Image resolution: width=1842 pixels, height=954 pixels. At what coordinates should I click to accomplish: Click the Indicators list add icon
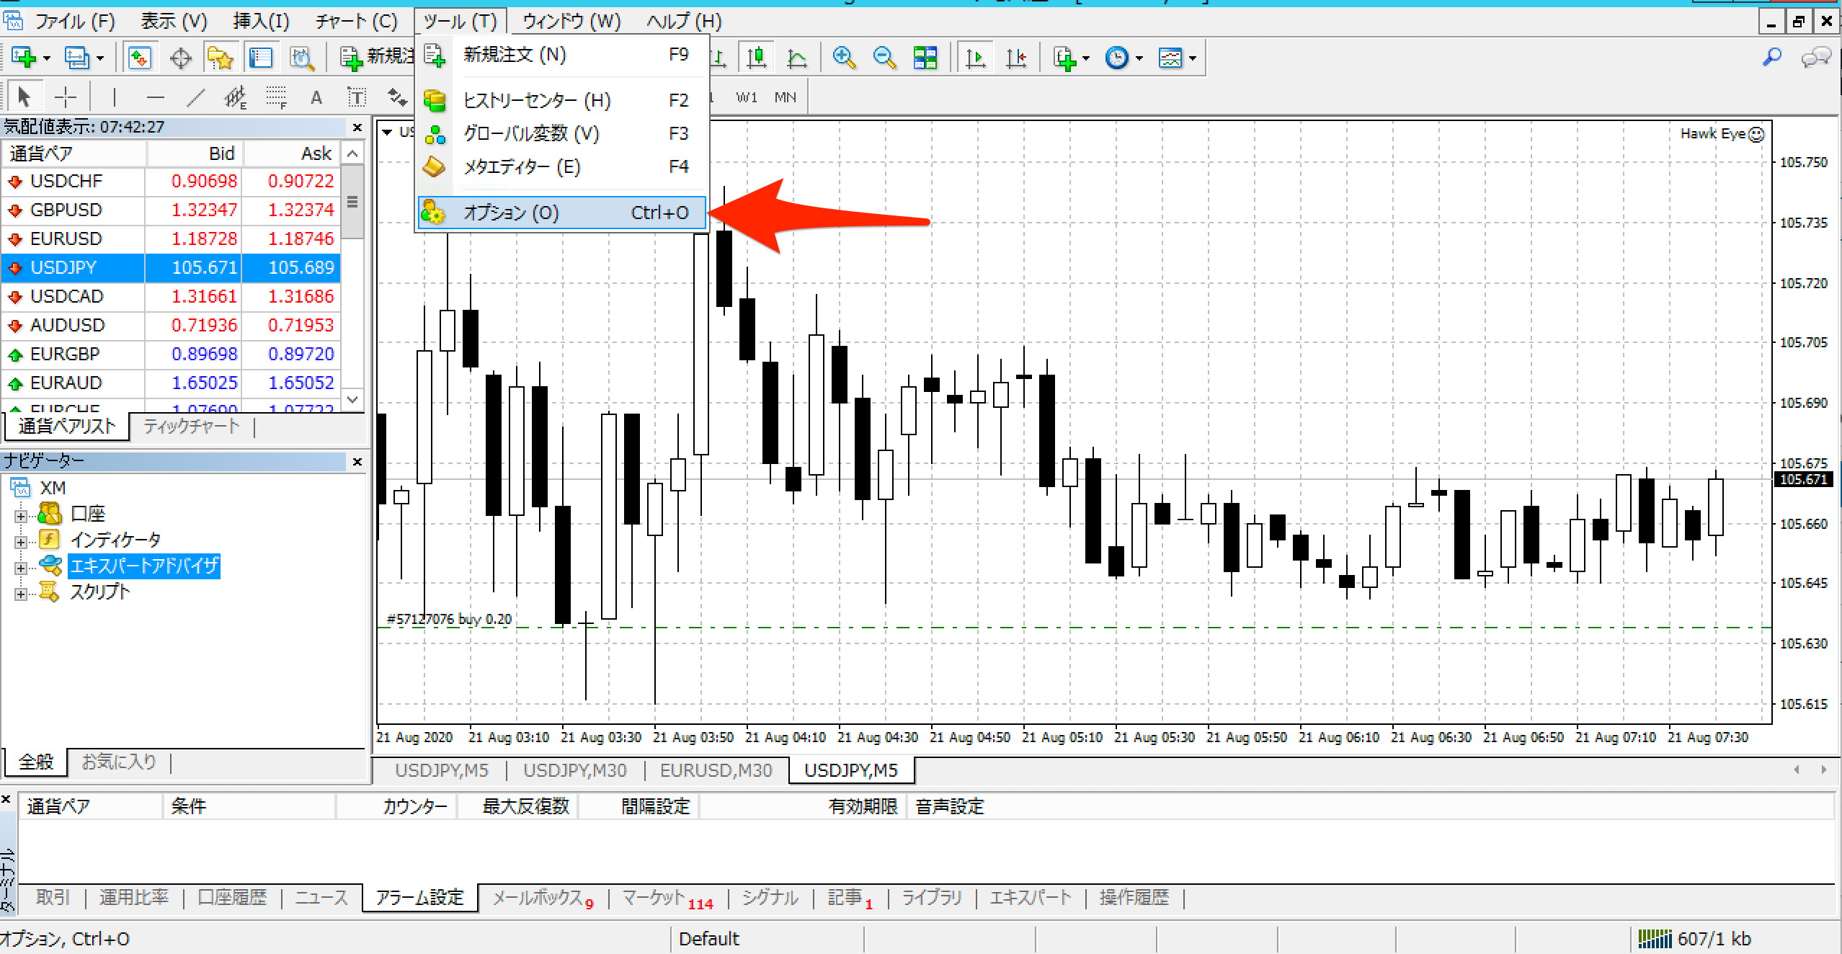pyautogui.click(x=1064, y=58)
